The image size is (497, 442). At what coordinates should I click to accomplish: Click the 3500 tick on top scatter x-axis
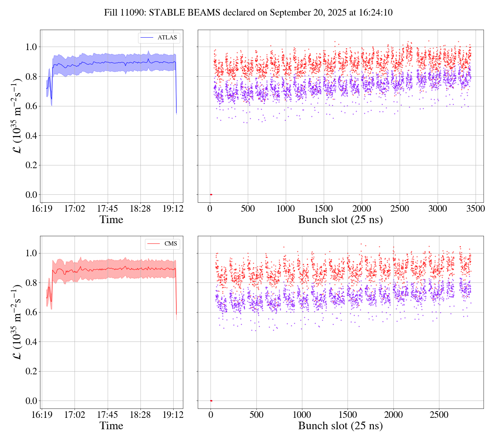[475, 209]
